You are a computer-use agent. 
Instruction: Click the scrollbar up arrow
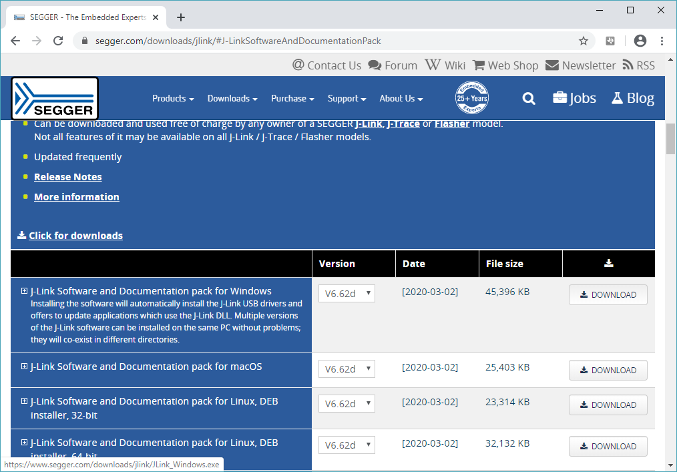(x=670, y=59)
